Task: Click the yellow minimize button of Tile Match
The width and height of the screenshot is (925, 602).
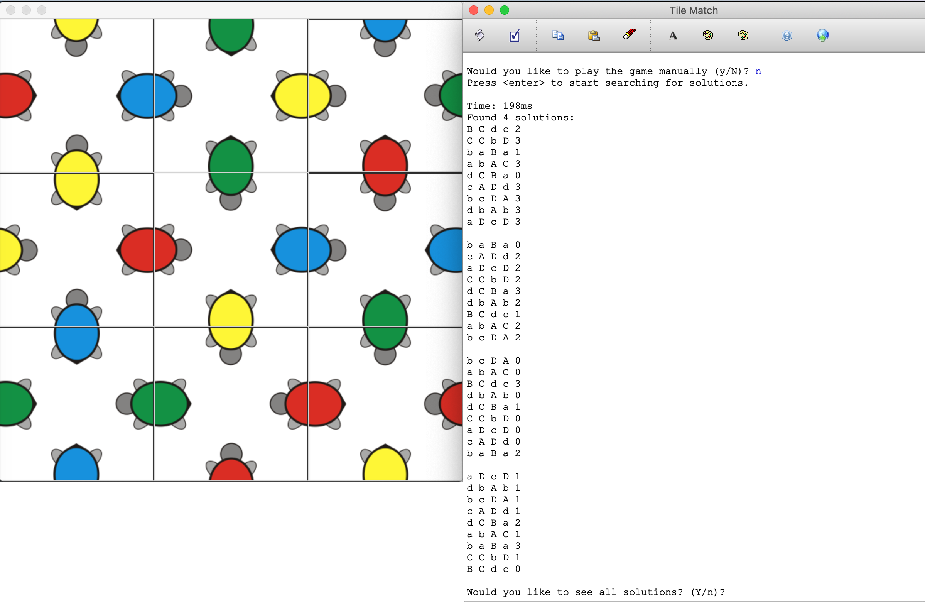Action: tap(489, 10)
